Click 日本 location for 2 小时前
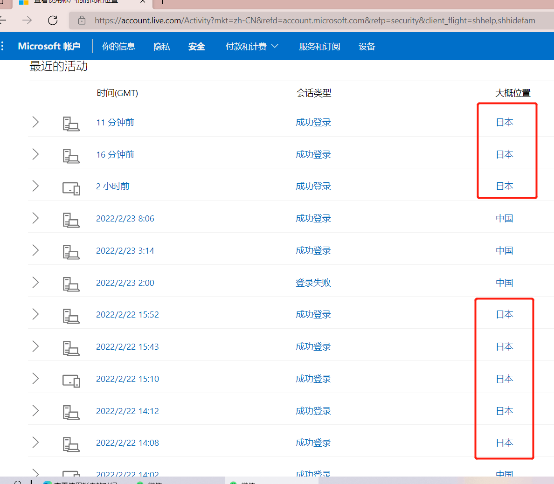 (x=504, y=186)
